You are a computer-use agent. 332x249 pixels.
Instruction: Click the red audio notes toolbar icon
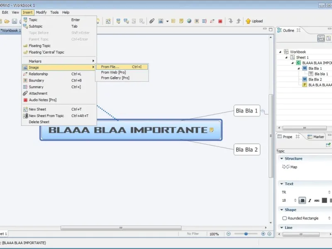[220, 21]
